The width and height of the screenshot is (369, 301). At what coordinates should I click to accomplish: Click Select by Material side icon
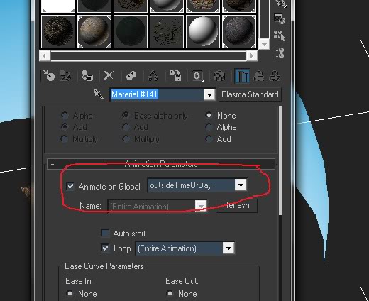[x=280, y=35]
